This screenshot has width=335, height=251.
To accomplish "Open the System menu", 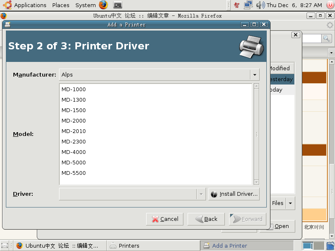I will click(85, 5).
